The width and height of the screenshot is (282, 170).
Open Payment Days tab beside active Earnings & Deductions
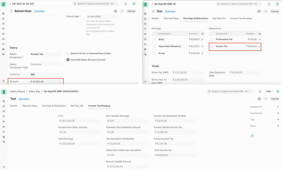pyautogui.click(x=171, y=18)
